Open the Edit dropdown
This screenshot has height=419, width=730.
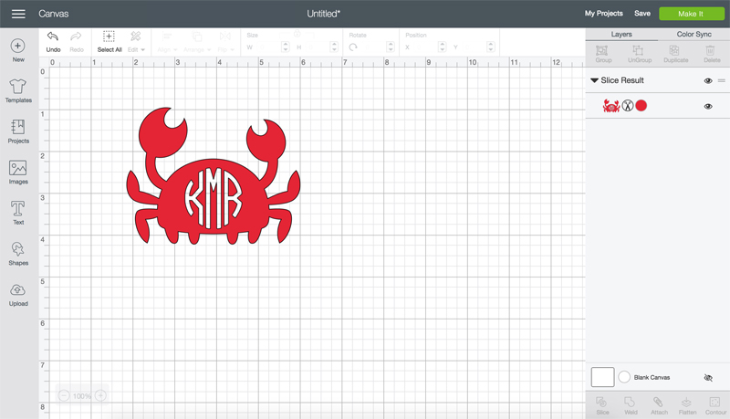click(x=136, y=42)
